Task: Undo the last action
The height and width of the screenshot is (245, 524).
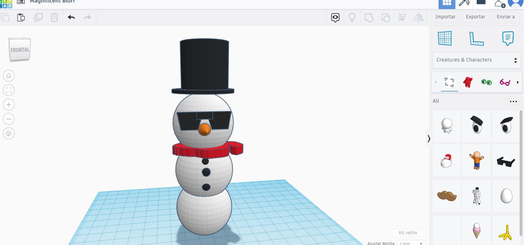Action: pos(71,18)
